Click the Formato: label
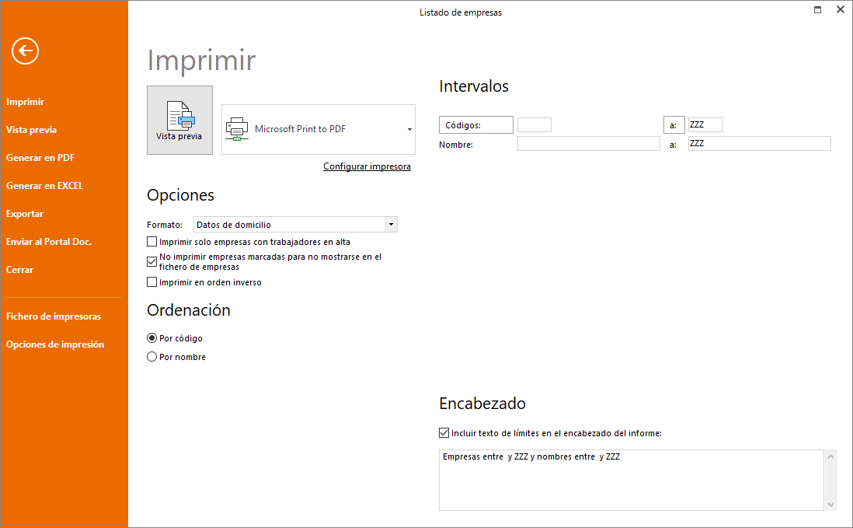The height and width of the screenshot is (528, 853). pyautogui.click(x=164, y=225)
